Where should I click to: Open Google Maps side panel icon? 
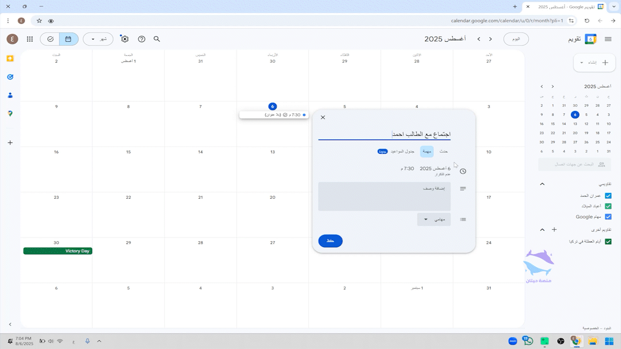click(x=10, y=113)
